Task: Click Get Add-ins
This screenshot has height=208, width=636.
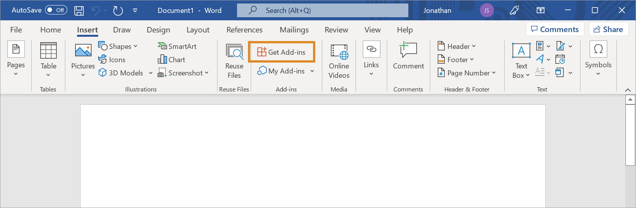Action: [x=282, y=52]
